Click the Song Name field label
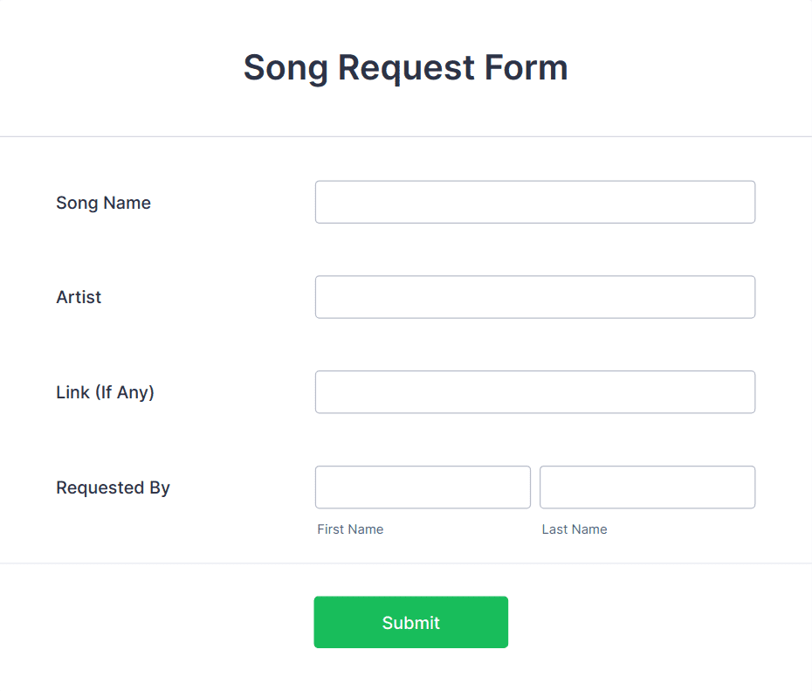Image resolution: width=812 pixels, height=691 pixels. coord(103,203)
